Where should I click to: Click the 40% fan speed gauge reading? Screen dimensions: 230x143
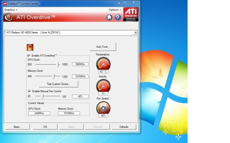(x=103, y=116)
